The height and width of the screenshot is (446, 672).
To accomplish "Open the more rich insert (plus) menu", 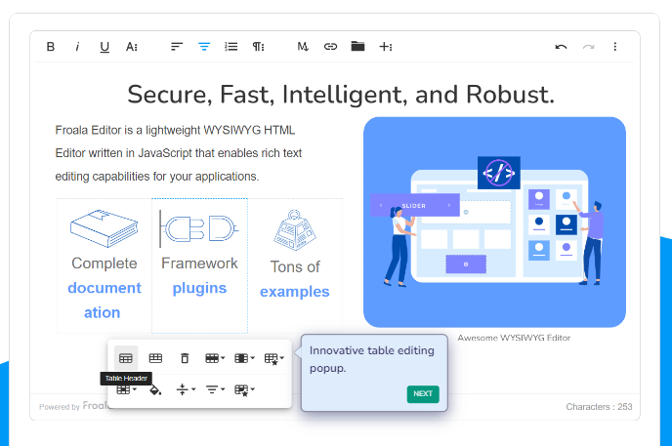I will coord(386,47).
